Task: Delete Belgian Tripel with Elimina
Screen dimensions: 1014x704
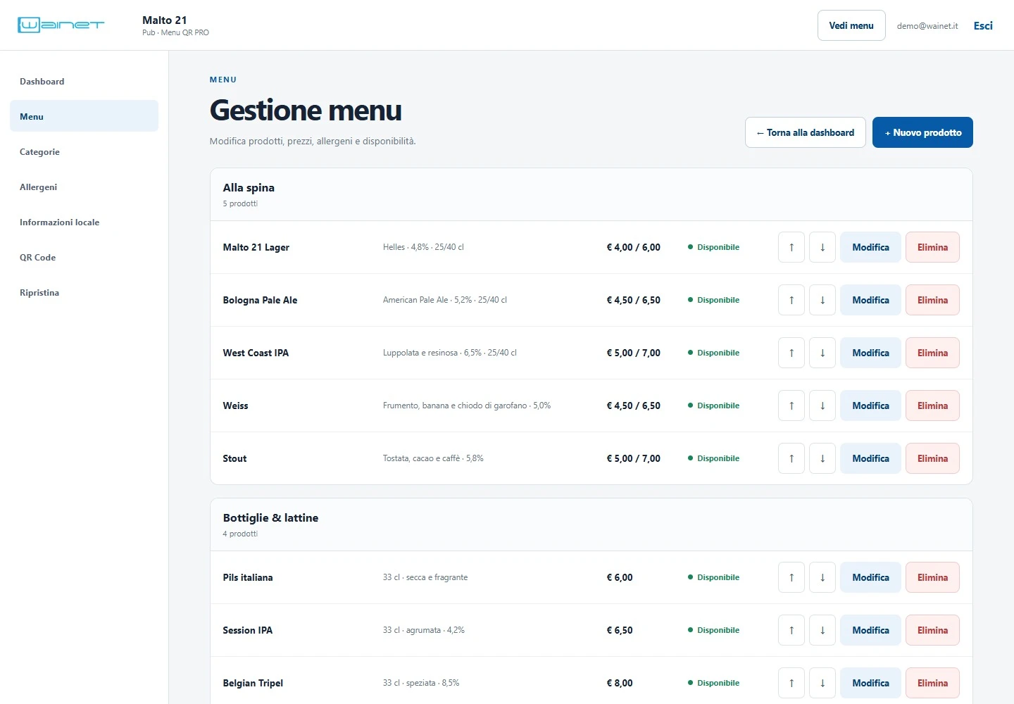Action: (x=932, y=683)
